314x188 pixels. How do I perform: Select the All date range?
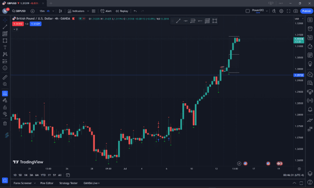click(60, 175)
